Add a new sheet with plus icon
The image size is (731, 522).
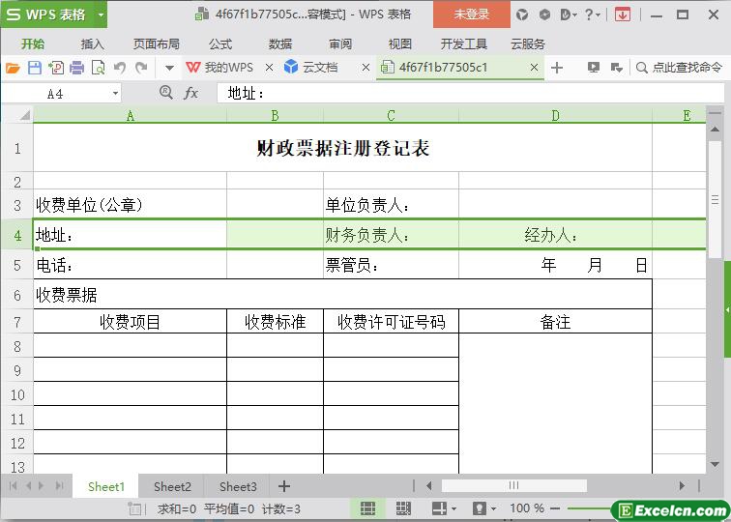(284, 486)
